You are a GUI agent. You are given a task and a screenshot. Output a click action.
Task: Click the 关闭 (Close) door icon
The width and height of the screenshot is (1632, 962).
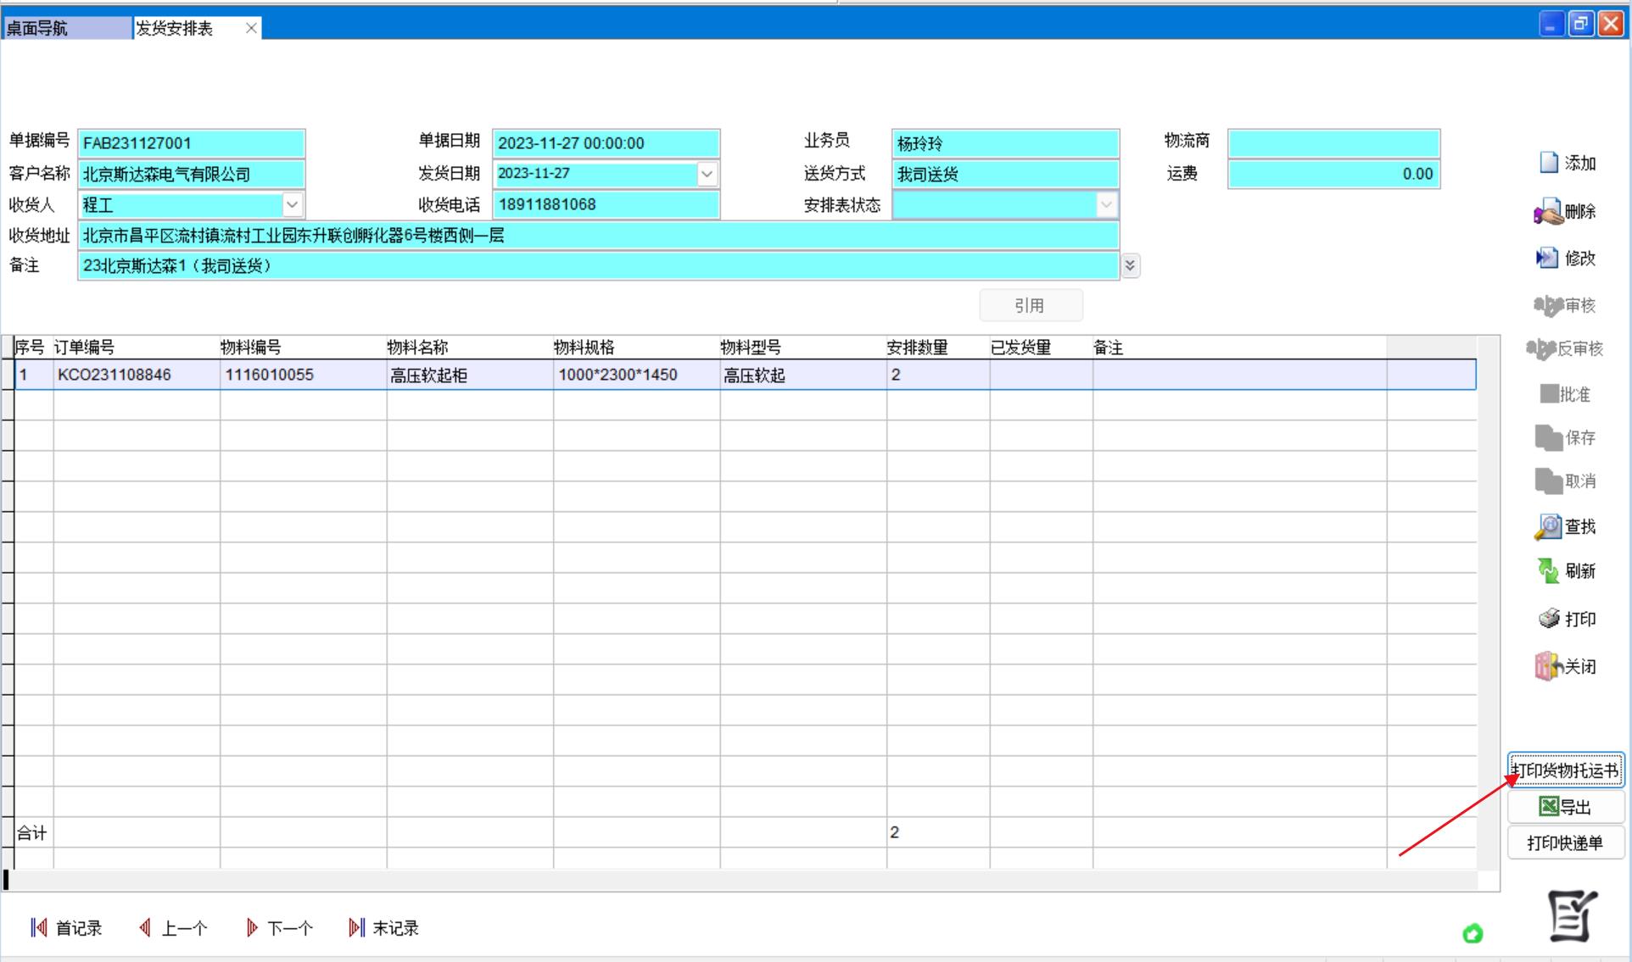[x=1548, y=666]
